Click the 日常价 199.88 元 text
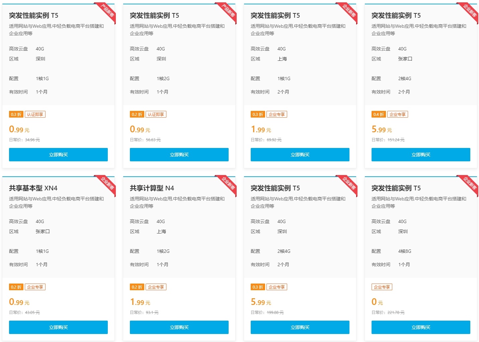 [267, 313]
